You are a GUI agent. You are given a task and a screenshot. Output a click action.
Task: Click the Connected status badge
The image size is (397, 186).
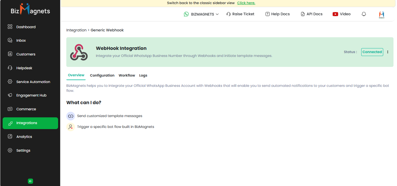pos(372,52)
